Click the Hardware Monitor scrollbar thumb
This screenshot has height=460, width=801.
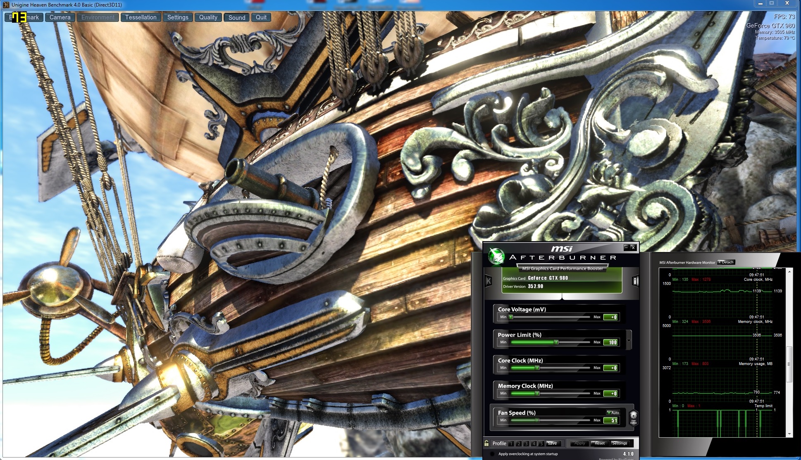click(789, 364)
